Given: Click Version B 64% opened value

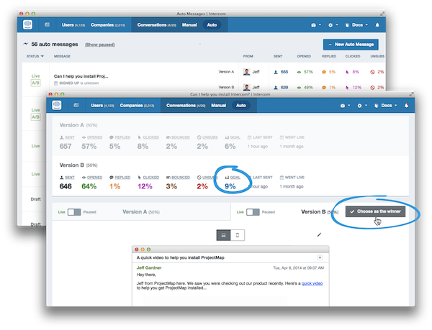Looking at the screenshot, I should coord(89,186).
